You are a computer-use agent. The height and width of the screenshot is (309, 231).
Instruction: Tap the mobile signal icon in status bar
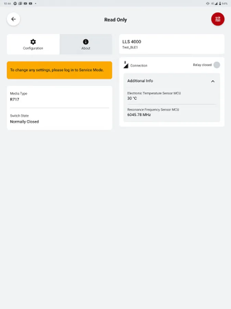click(x=216, y=3)
